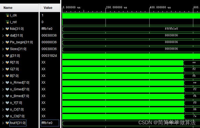Expand the jj[31:0] signal
200x128 pixels.
pos(3,56)
